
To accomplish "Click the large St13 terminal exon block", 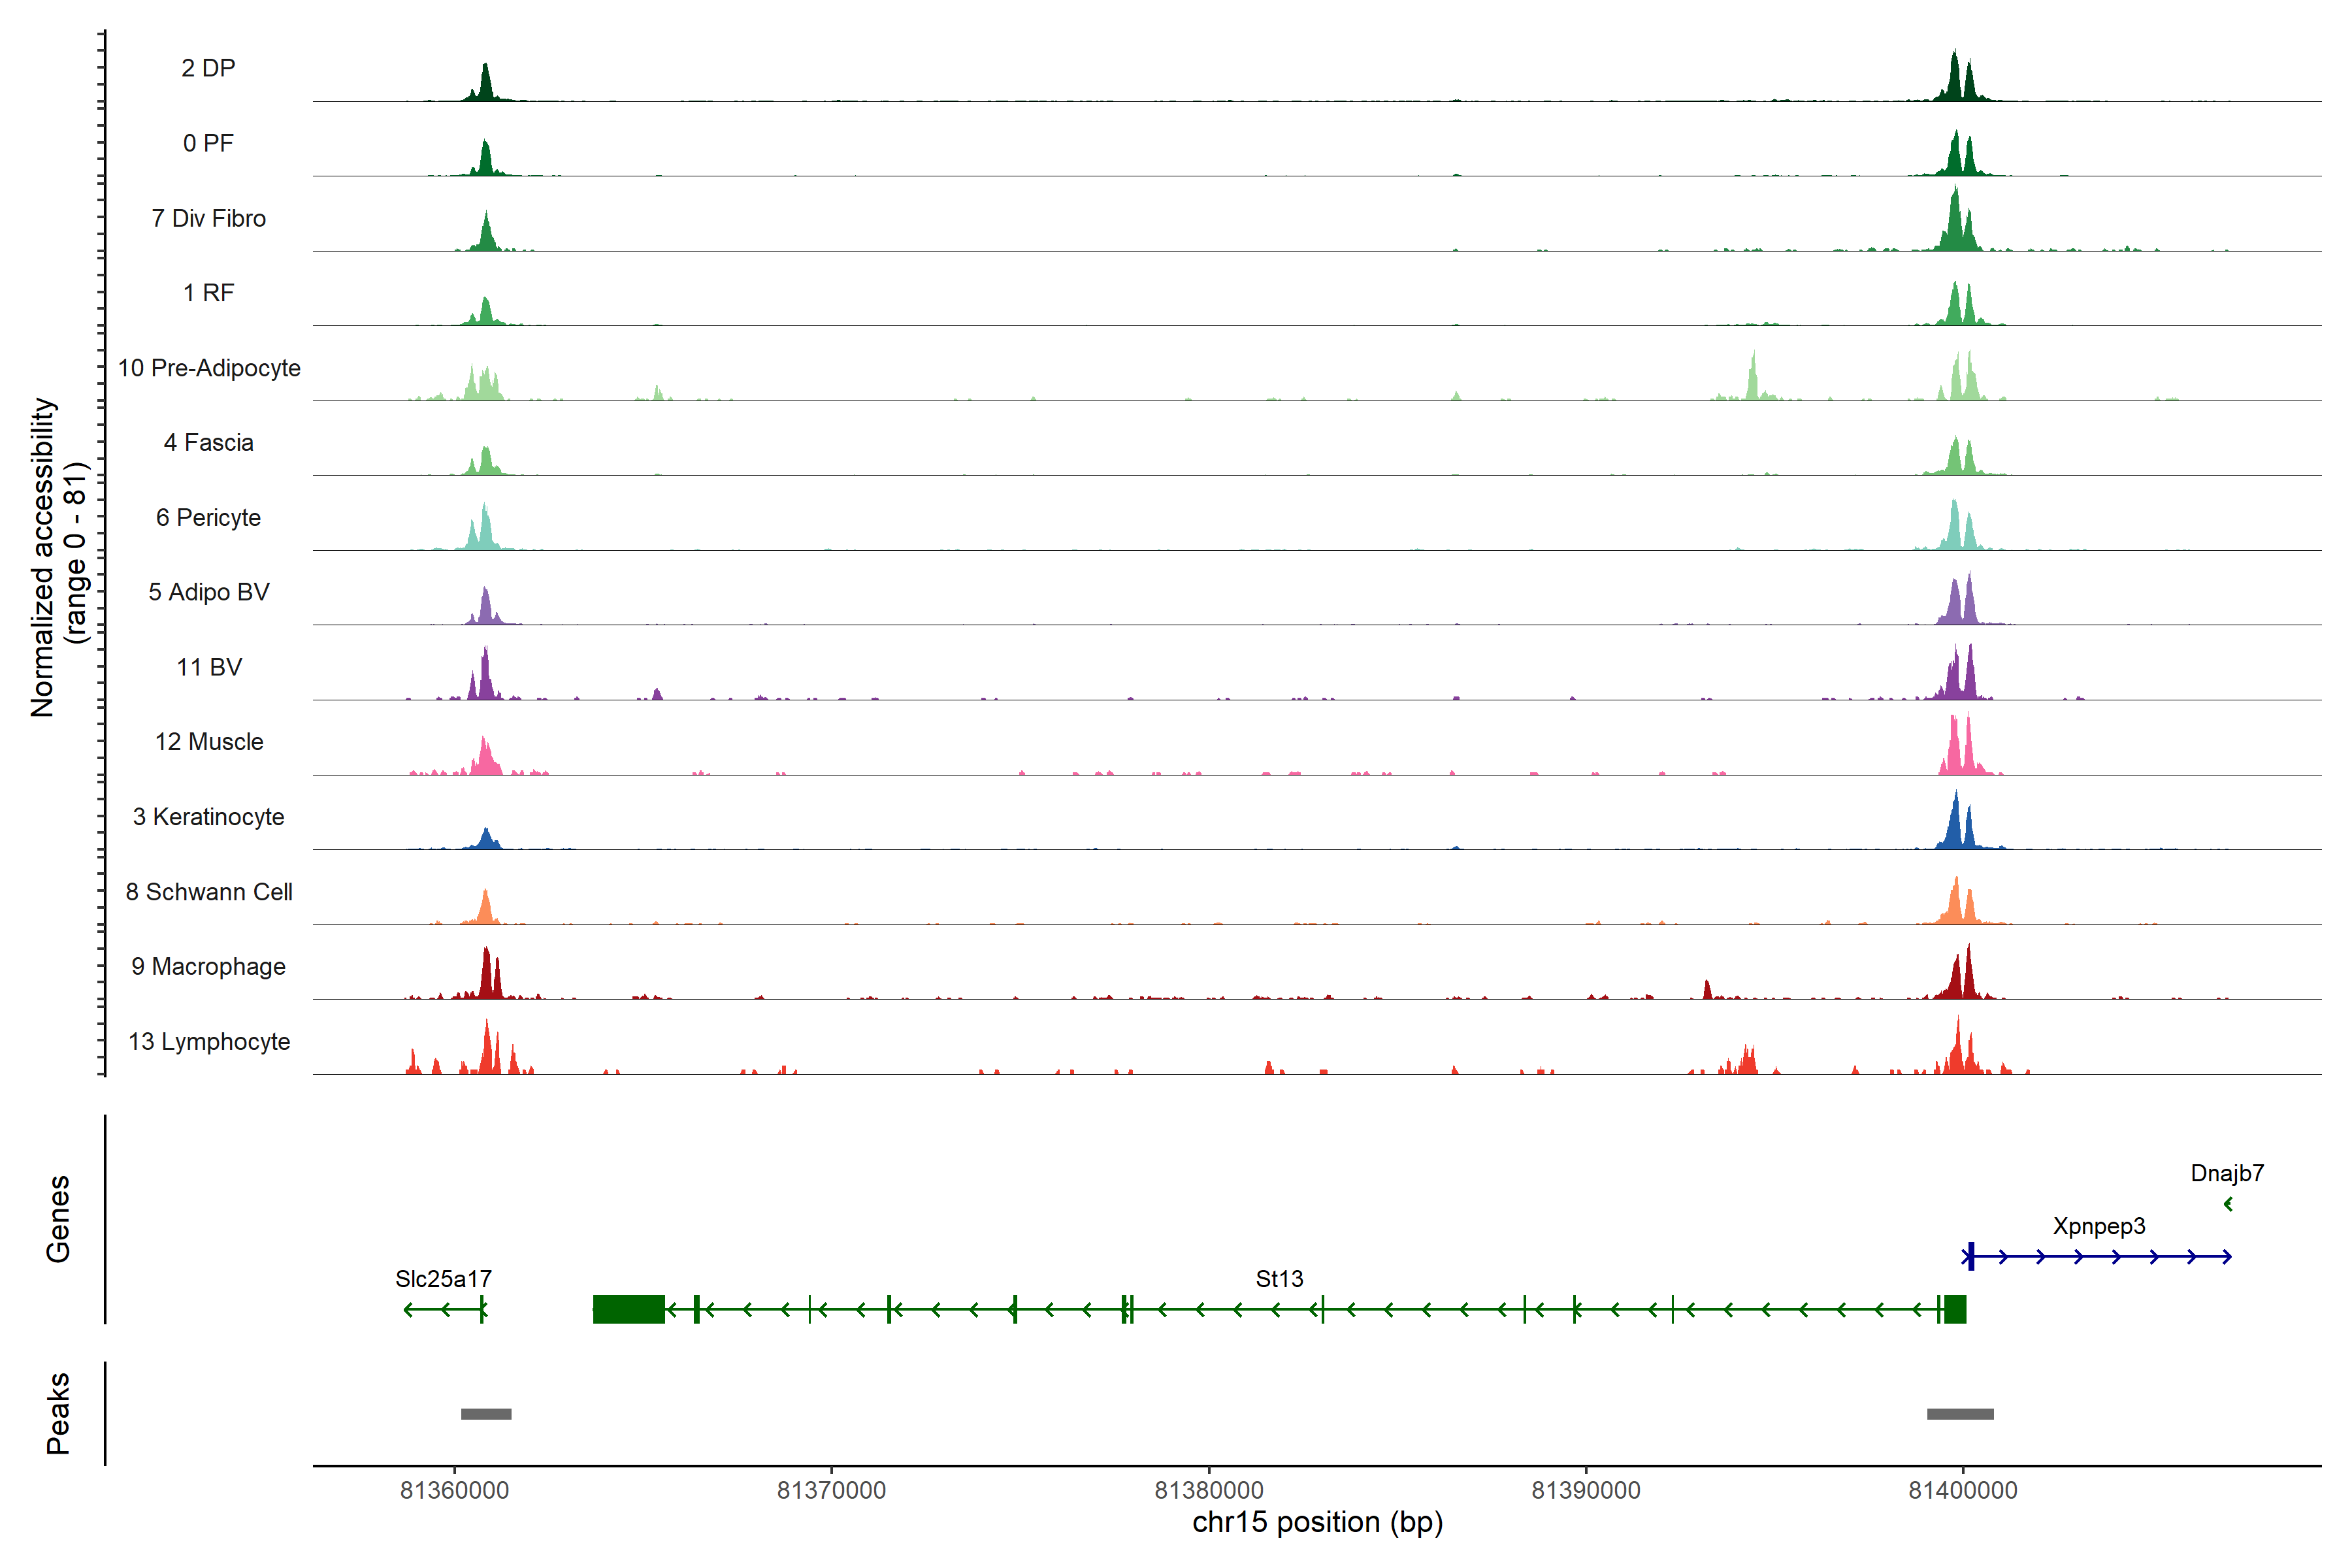I will (x=628, y=1309).
